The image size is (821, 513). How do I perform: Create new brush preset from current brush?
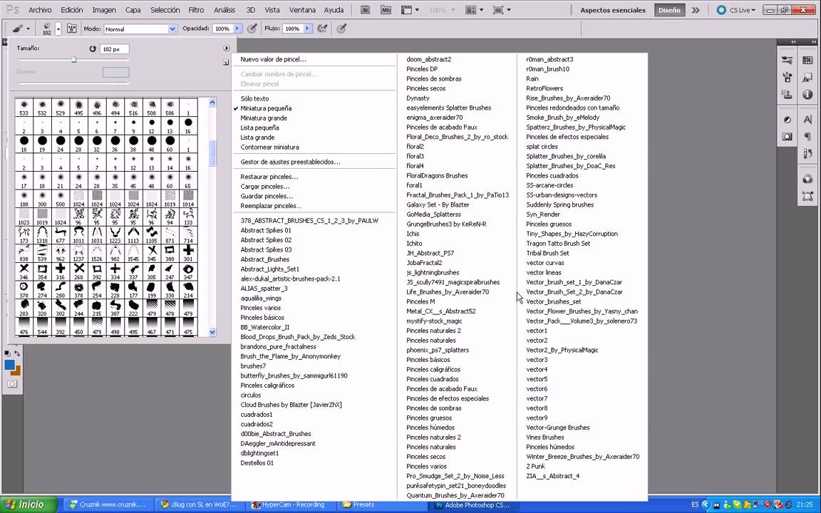(x=226, y=62)
